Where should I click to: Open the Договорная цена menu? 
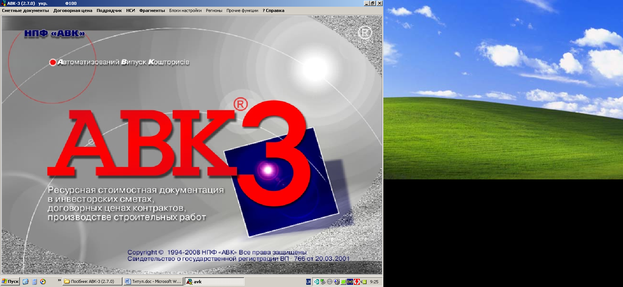click(x=73, y=10)
